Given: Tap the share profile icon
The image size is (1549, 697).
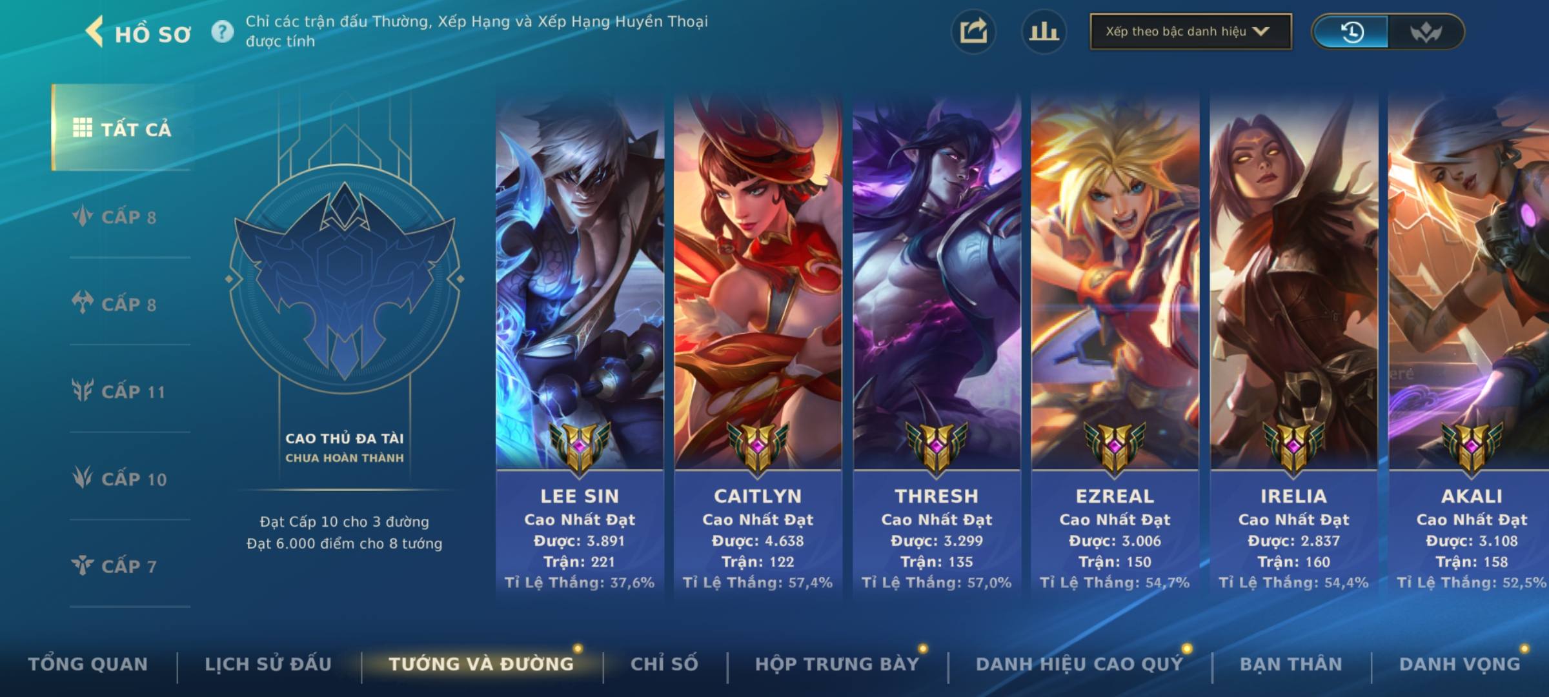Looking at the screenshot, I should pos(973,32).
